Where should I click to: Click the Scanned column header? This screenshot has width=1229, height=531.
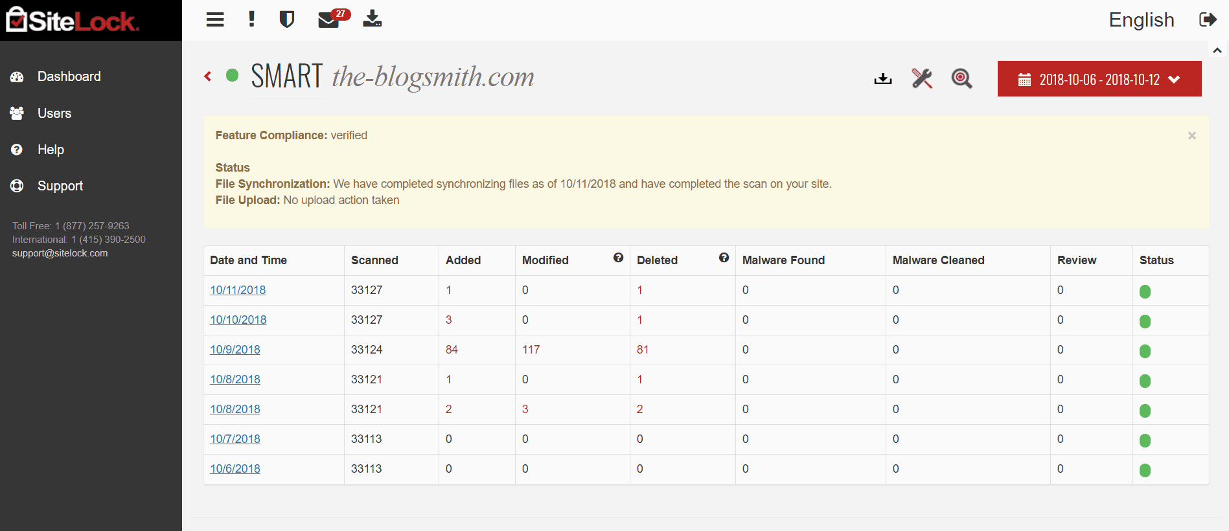(x=374, y=260)
